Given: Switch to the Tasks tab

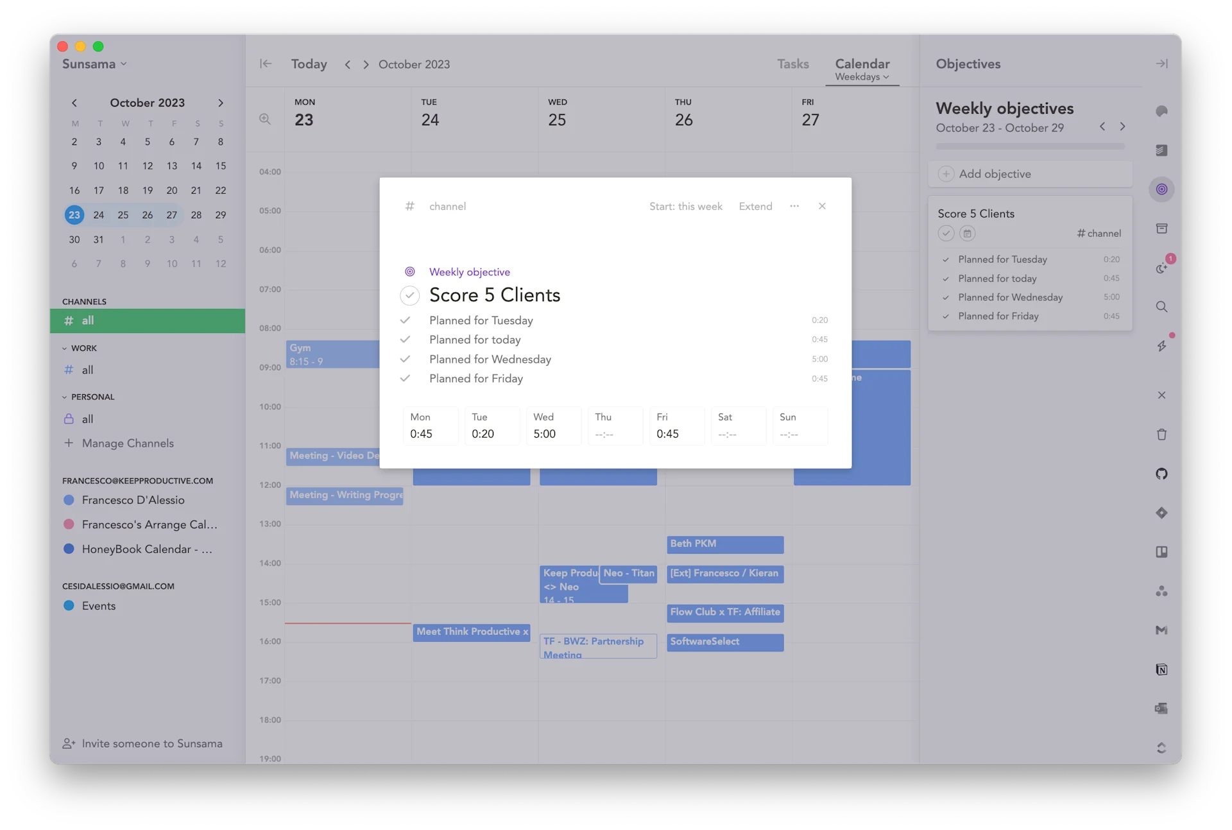Looking at the screenshot, I should click(792, 64).
